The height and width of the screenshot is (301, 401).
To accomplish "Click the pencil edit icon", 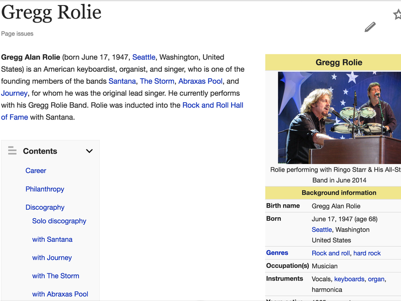I will (x=370, y=27).
